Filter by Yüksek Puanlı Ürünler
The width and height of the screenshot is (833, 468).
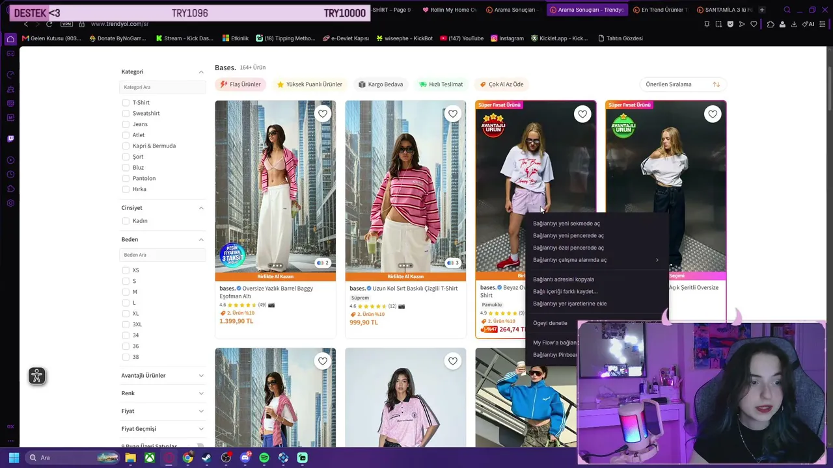(309, 84)
